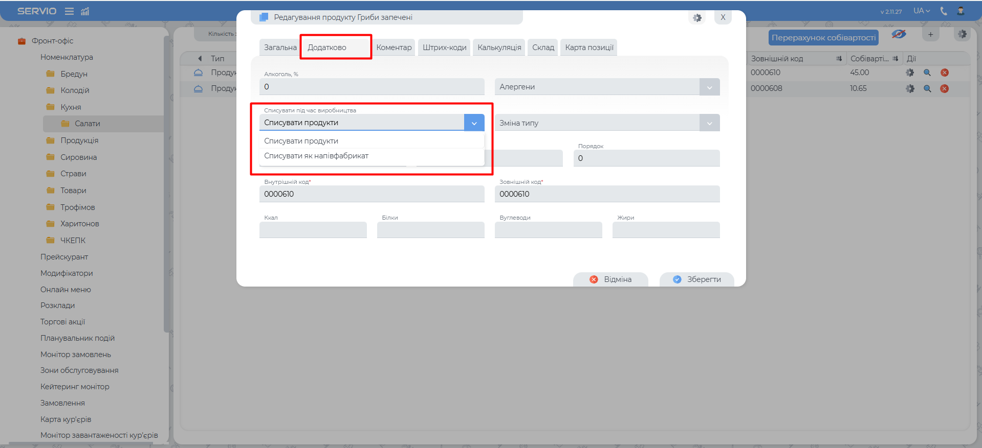Click the Внутрішній код input field
982x448 pixels.
pyautogui.click(x=372, y=194)
